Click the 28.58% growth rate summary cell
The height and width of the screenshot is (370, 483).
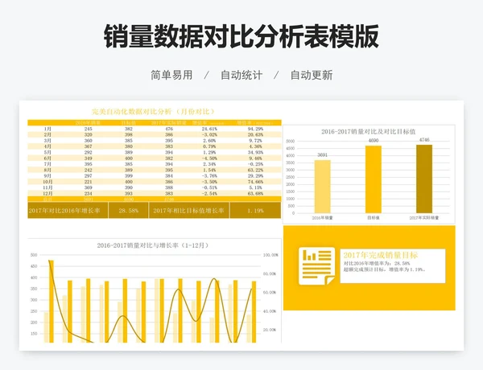click(129, 211)
